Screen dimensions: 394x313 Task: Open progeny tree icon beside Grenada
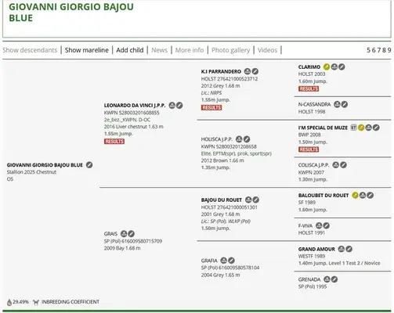327,279
